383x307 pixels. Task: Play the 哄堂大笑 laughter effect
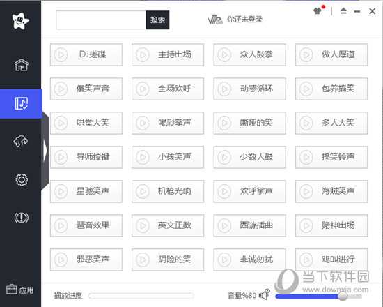click(x=86, y=123)
